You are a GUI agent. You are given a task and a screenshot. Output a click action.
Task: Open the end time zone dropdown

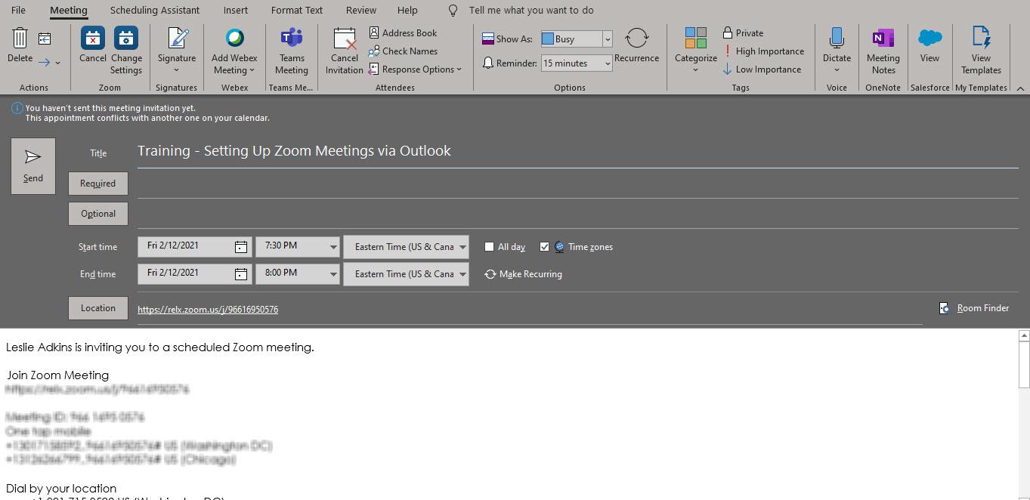[x=463, y=274]
